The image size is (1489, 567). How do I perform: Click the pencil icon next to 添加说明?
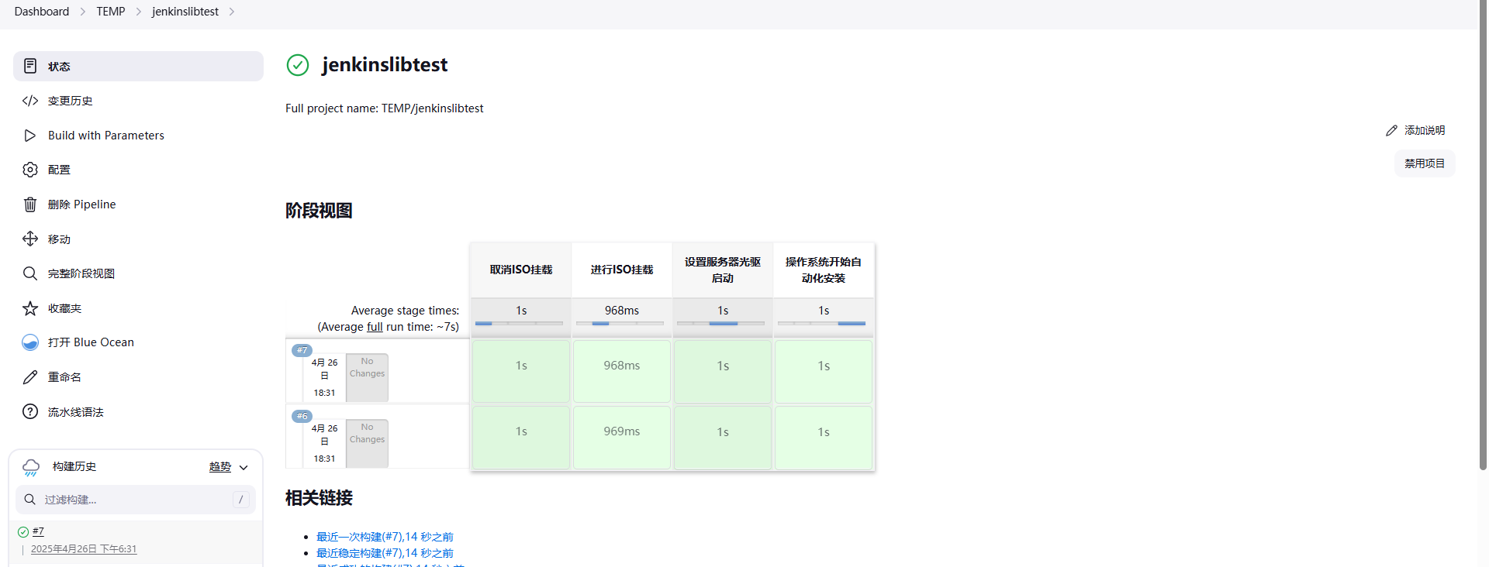(1391, 131)
